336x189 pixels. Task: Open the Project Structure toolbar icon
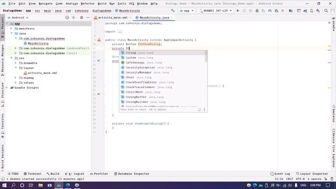point(290,10)
